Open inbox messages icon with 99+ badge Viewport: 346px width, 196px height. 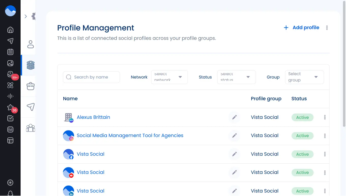coord(10,74)
